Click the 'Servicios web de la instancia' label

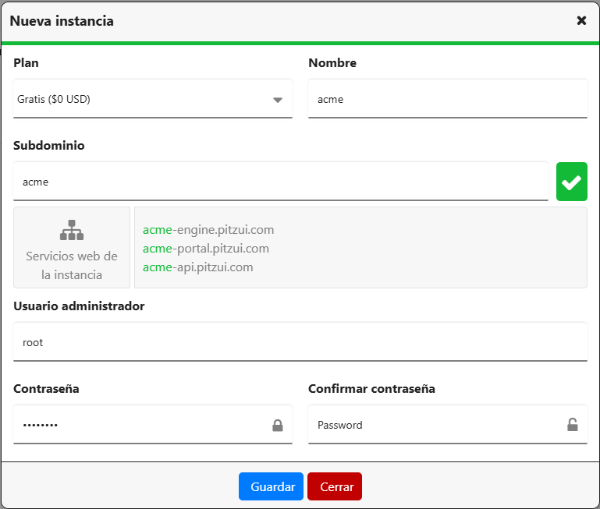coord(72,265)
